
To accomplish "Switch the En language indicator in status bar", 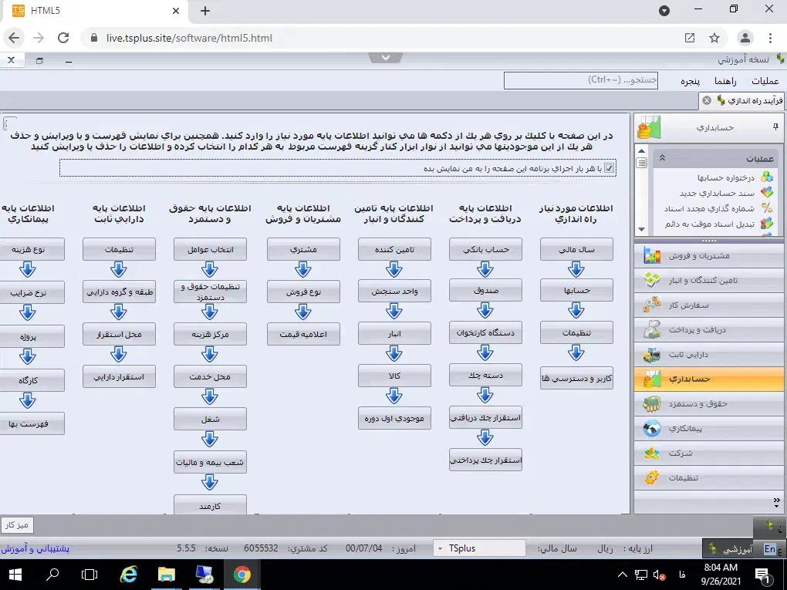I will [769, 549].
